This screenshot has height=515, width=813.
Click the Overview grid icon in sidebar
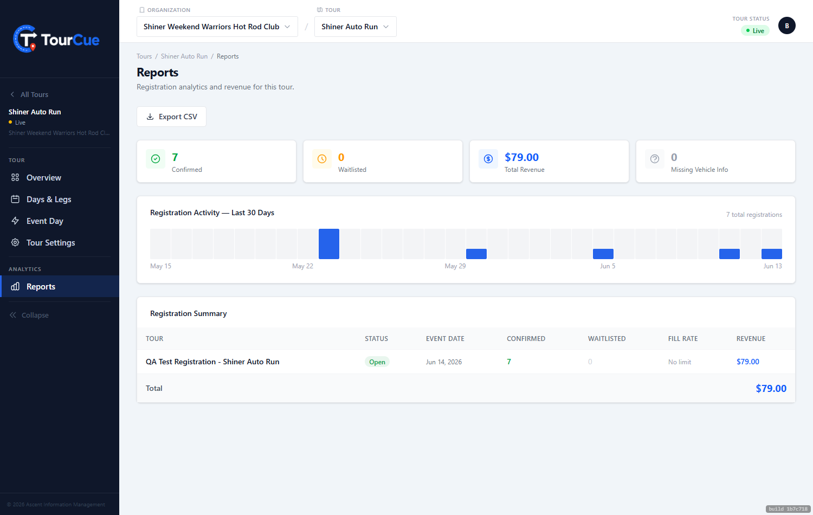(15, 177)
